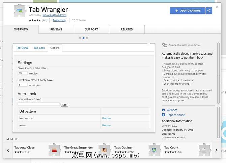226x163 pixels.
Task: Click the Tab Auto Close puzzle icon
Action: [54, 150]
